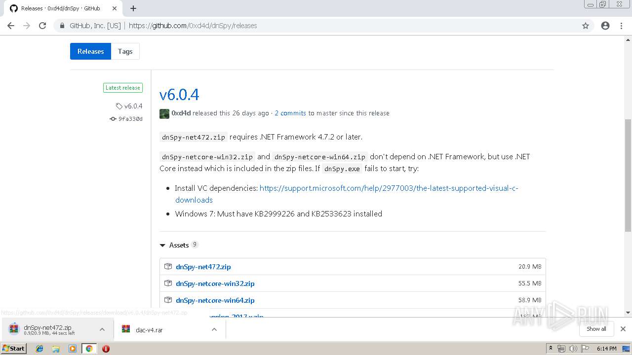
Task: Click the volume speaker tray icon
Action: [573, 349]
